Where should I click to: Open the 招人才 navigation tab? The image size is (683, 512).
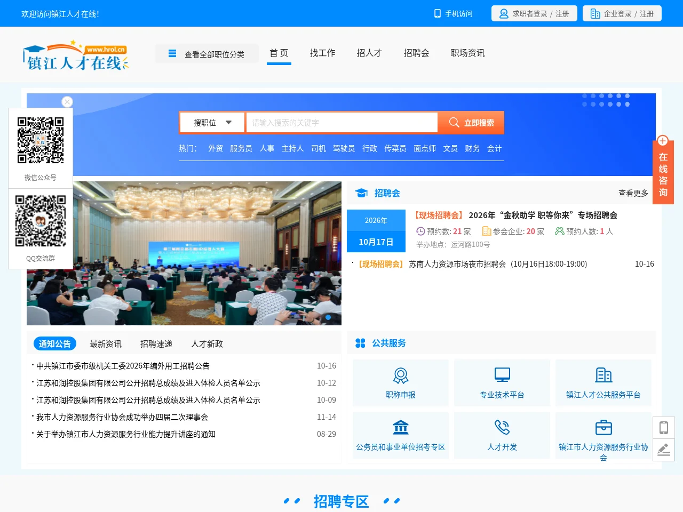[x=369, y=53]
